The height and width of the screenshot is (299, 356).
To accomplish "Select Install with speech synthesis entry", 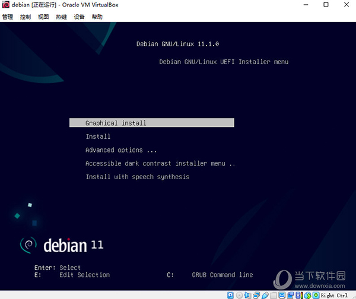I will 138,177.
